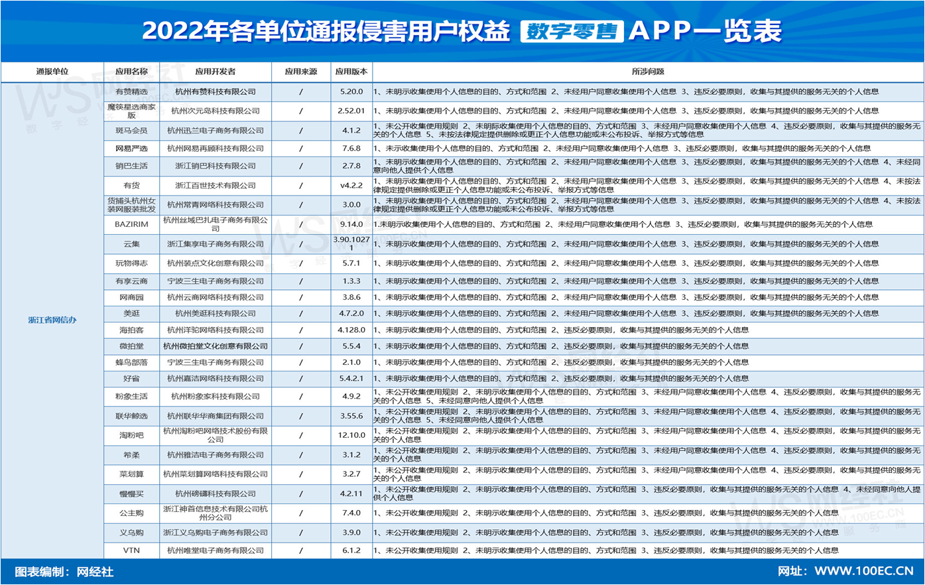Image resolution: width=925 pixels, height=585 pixels.
Task: Click the issues description in 斑马会员 row
Action: 647,130
